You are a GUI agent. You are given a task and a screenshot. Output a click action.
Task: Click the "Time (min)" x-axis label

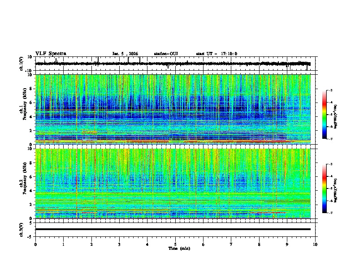point(179,248)
